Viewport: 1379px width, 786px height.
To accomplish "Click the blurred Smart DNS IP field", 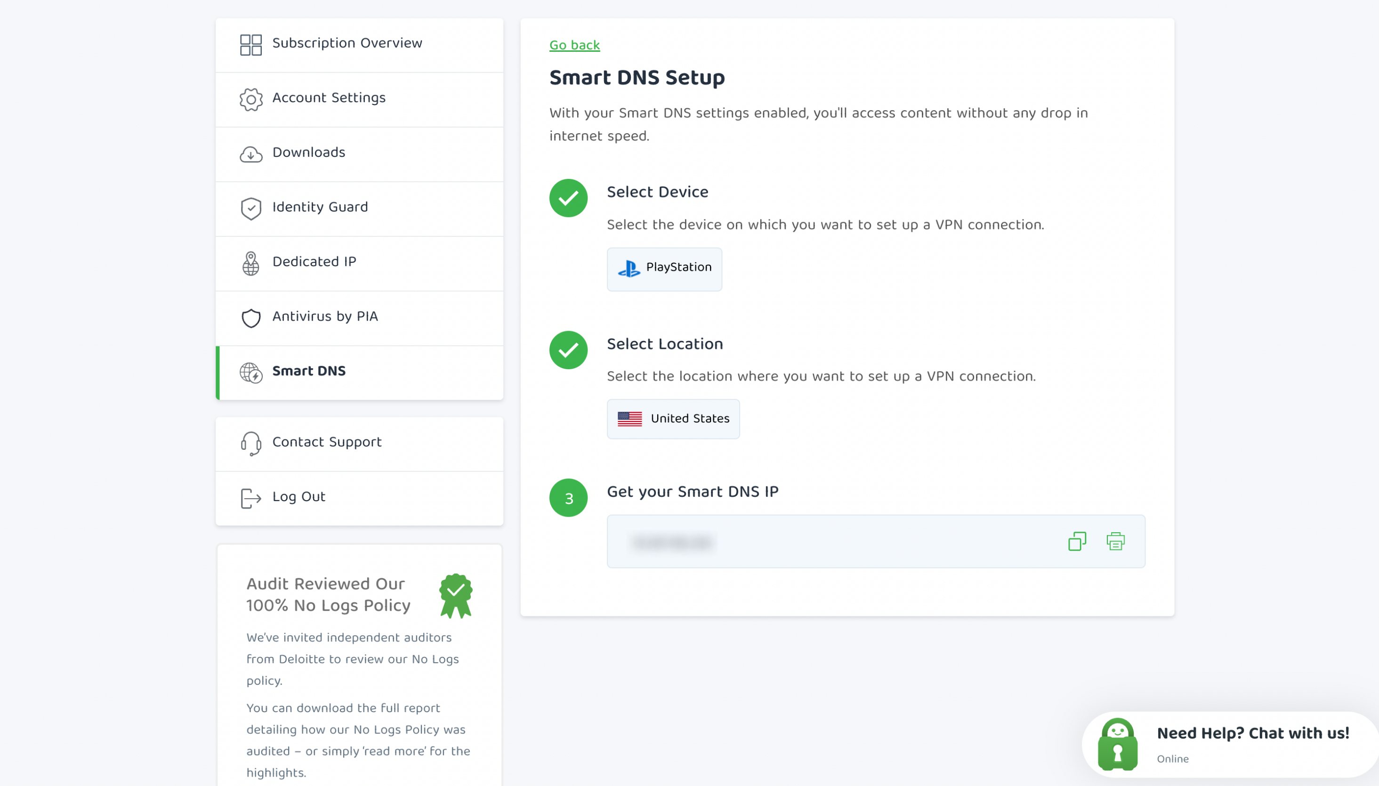I will (876, 541).
